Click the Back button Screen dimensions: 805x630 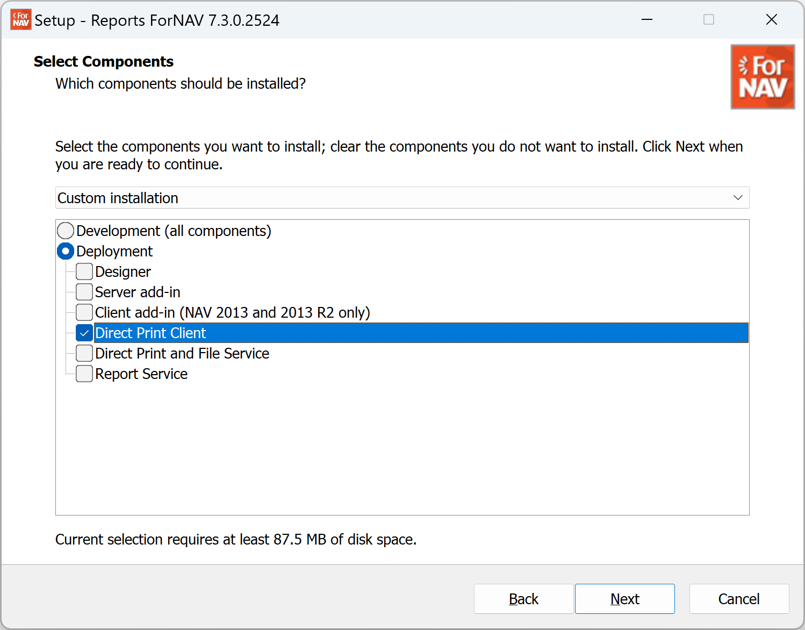(523, 599)
